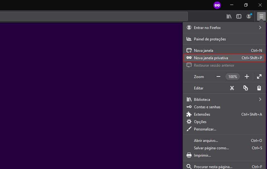
Task: Click the mask icon beside Nova janela privativa
Action: coord(189,58)
